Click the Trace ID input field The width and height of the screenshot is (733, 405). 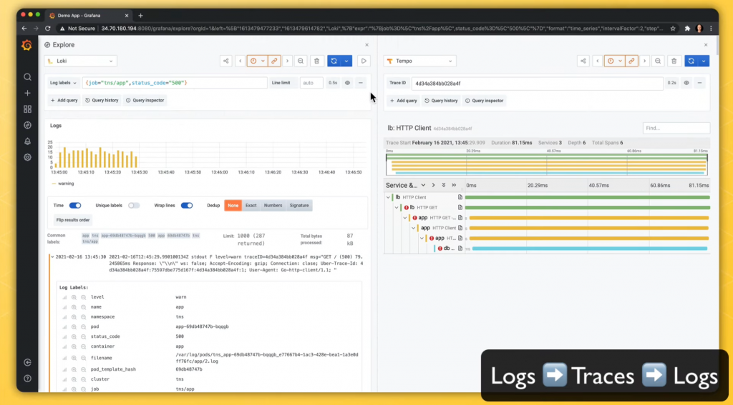click(x=537, y=83)
